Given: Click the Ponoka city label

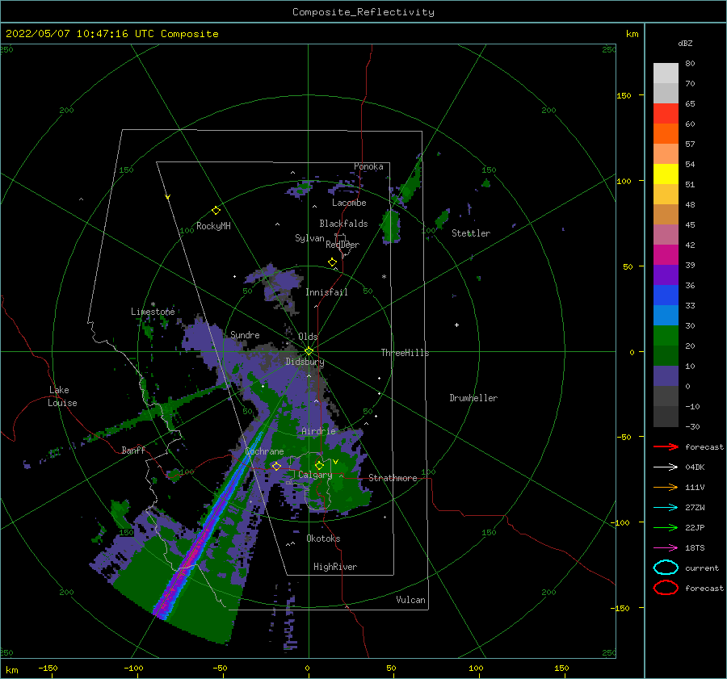Looking at the screenshot, I should tap(368, 166).
